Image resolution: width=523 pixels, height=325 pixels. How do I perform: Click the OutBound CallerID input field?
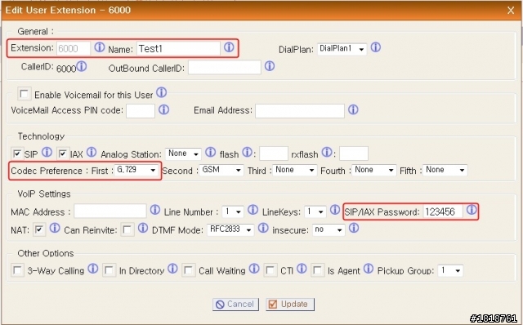point(225,68)
